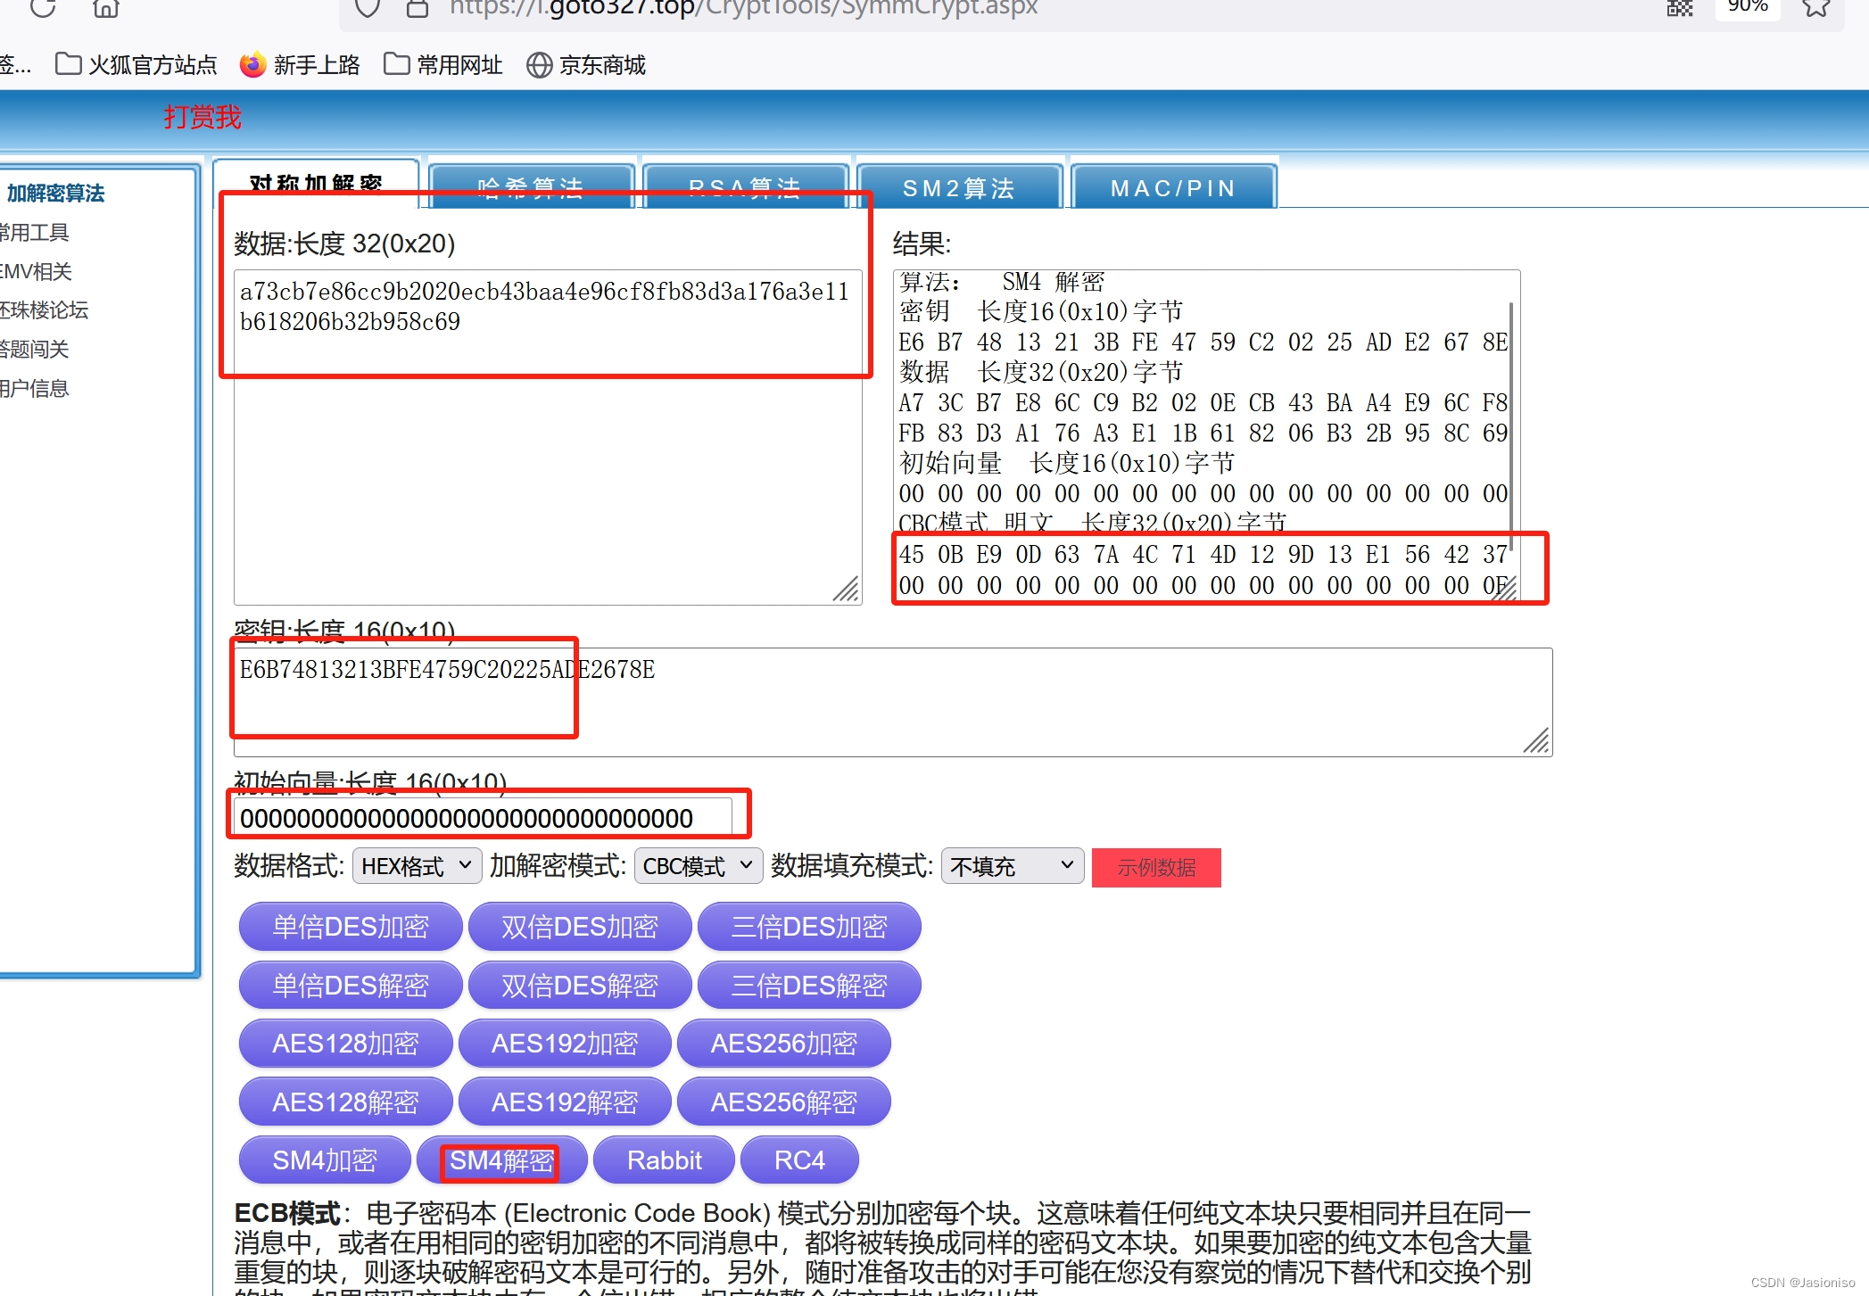The width and height of the screenshot is (1869, 1296).
Task: Open the 加解密模式 CBC模式 dropdown
Action: click(698, 866)
